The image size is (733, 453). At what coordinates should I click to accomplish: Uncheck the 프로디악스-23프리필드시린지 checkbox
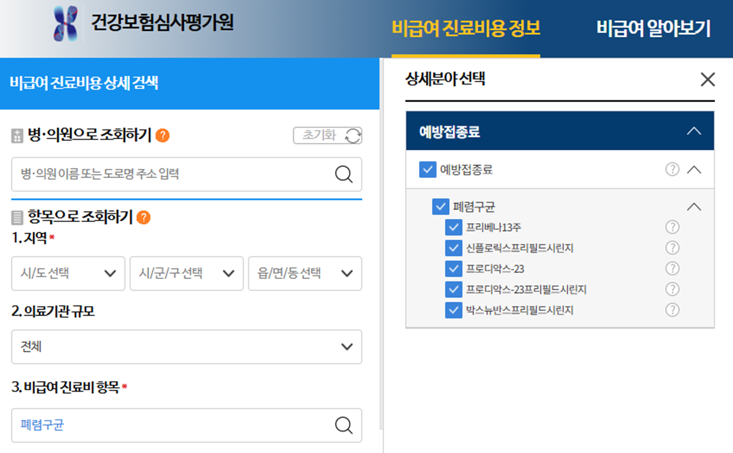pyautogui.click(x=453, y=289)
